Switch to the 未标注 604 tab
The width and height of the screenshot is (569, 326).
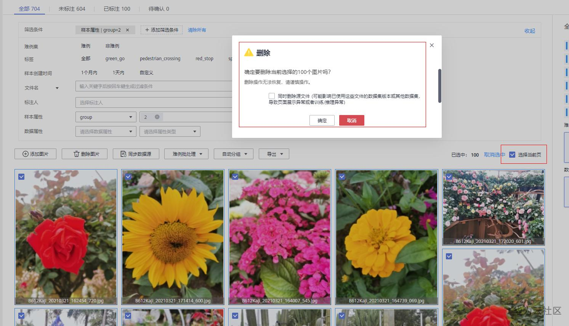[72, 8]
